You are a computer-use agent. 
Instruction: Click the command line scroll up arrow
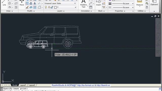coord(160,89)
